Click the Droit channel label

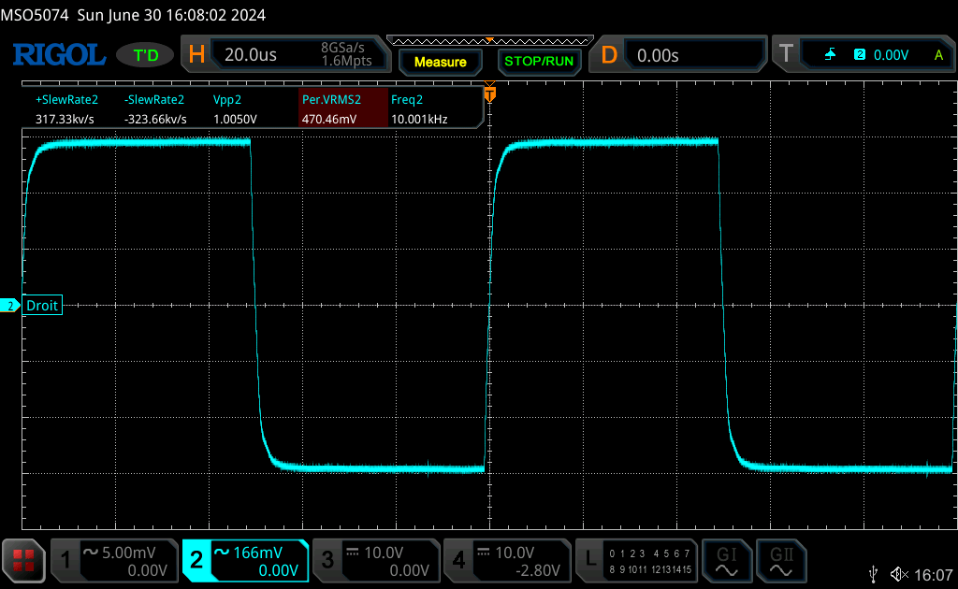[42, 305]
